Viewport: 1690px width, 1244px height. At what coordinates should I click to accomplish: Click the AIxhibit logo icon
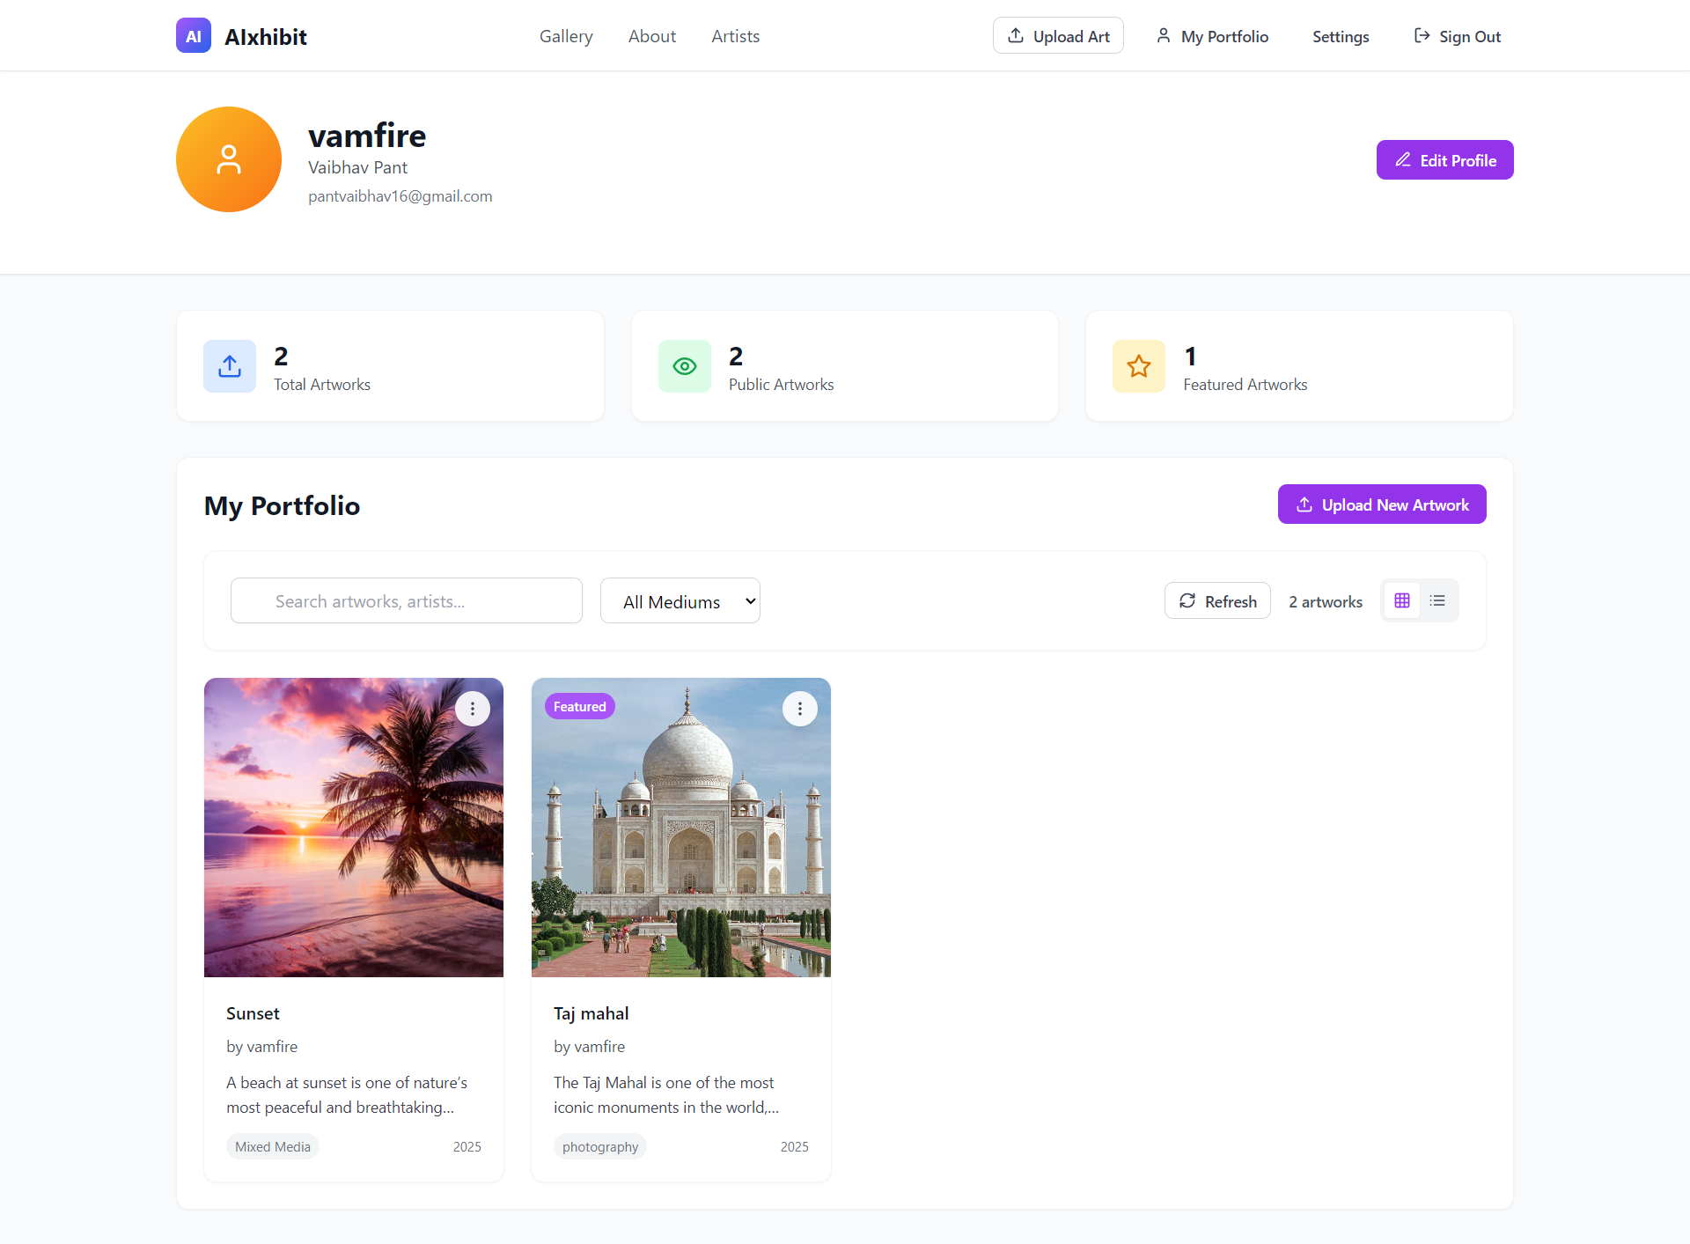(193, 36)
